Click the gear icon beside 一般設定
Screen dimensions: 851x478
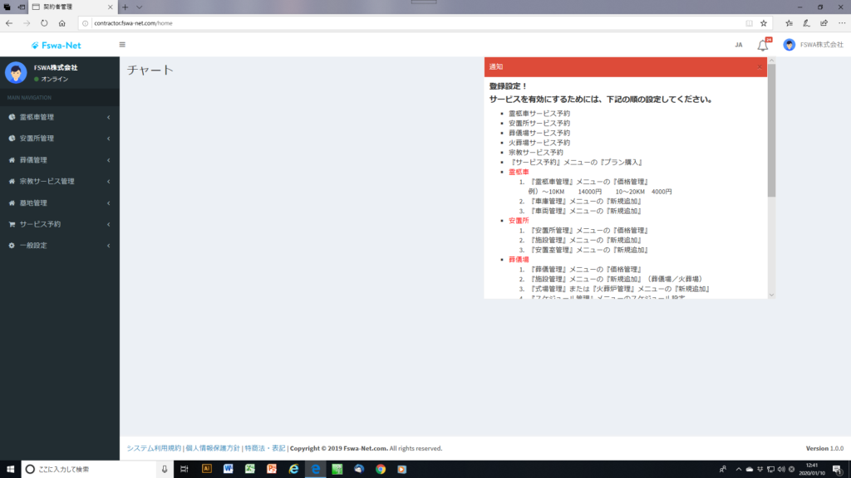tap(12, 246)
